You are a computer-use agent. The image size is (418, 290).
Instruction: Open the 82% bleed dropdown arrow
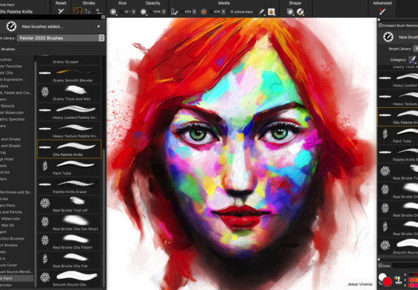point(223,12)
